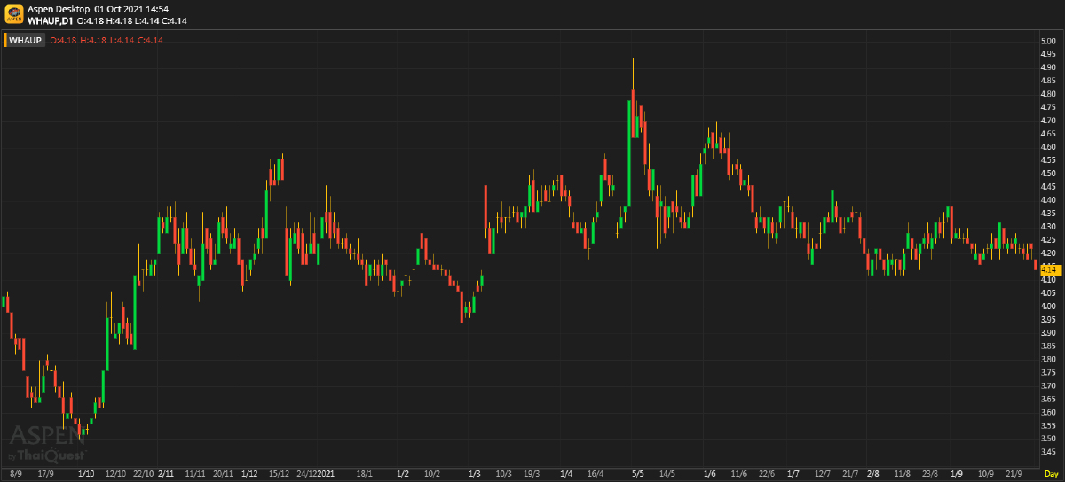The height and width of the screenshot is (482, 1065).
Task: Click the 1/10 date label
Action: point(86,475)
